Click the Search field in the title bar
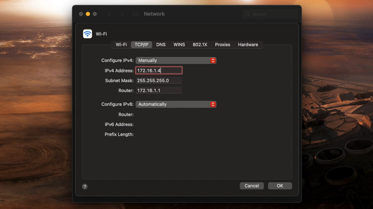373x209 pixels. [x=270, y=14]
